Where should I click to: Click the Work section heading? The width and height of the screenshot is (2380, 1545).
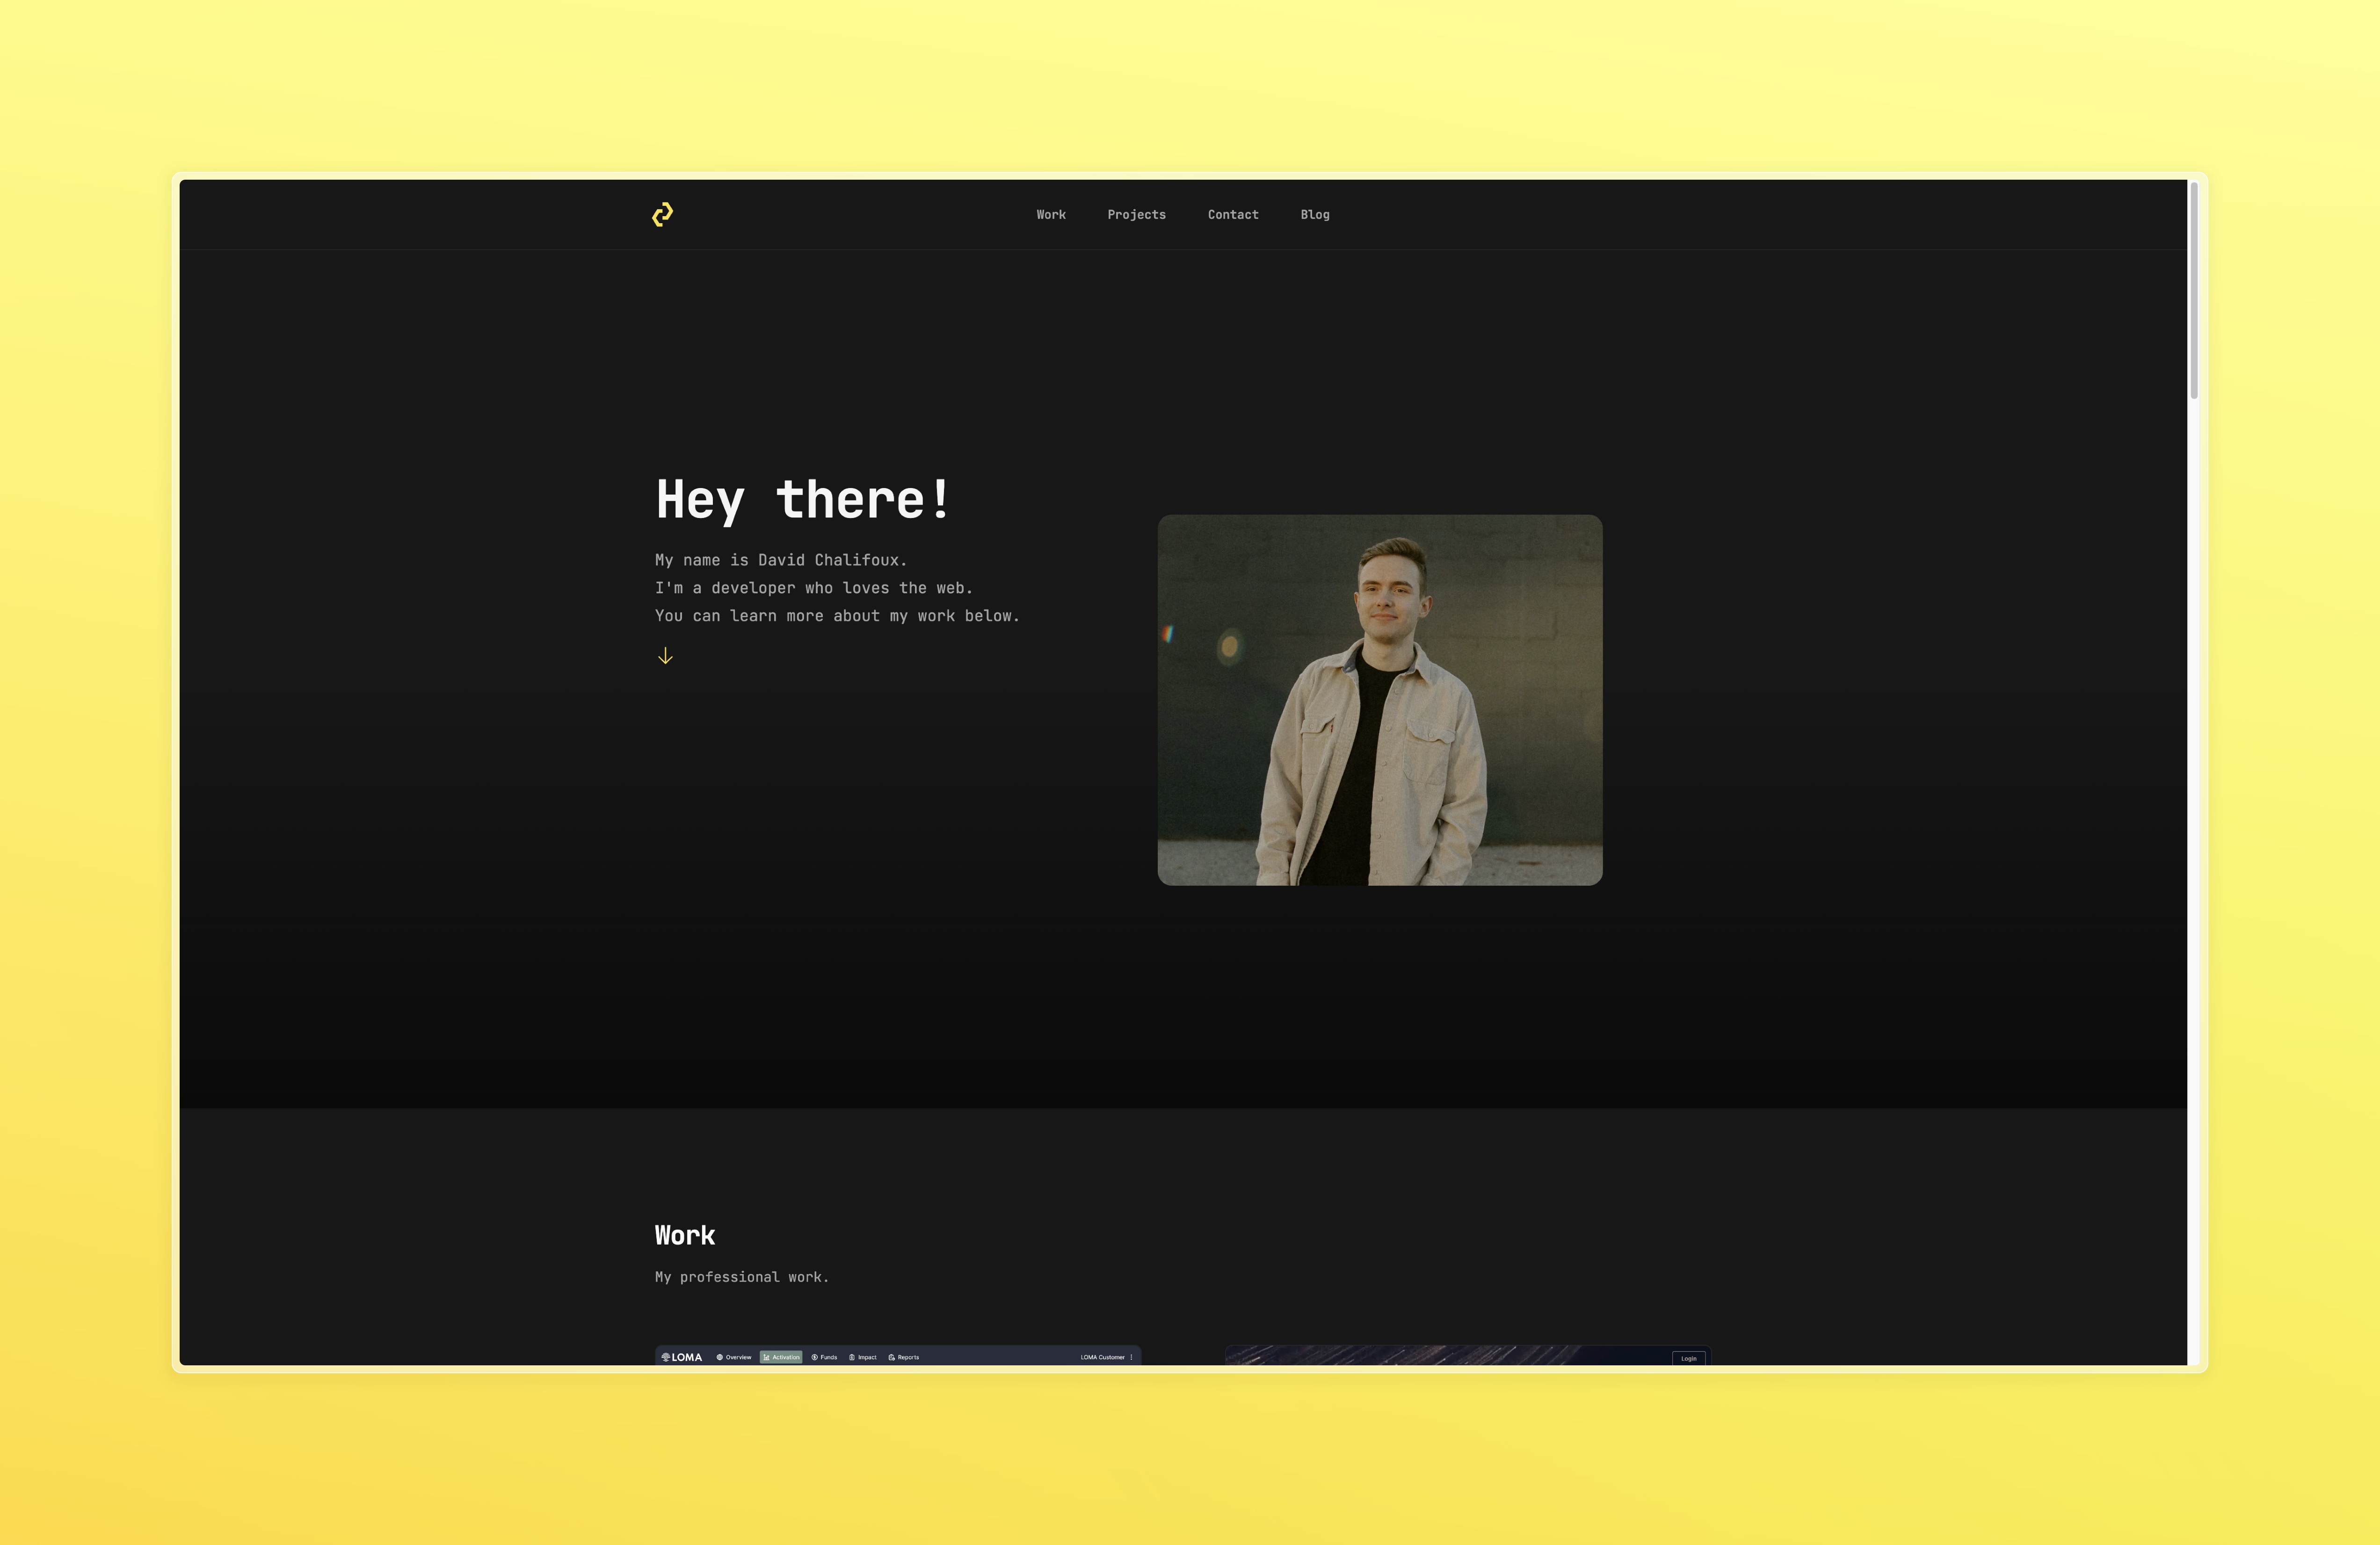[x=685, y=1235]
